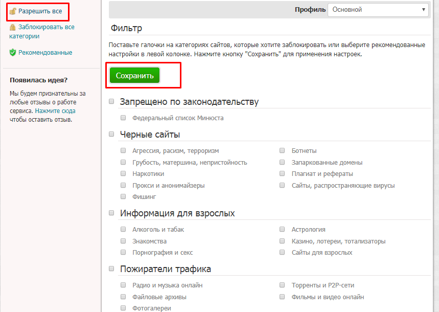Check the Порнография и секс checkbox
439x312 pixels.
(x=123, y=252)
